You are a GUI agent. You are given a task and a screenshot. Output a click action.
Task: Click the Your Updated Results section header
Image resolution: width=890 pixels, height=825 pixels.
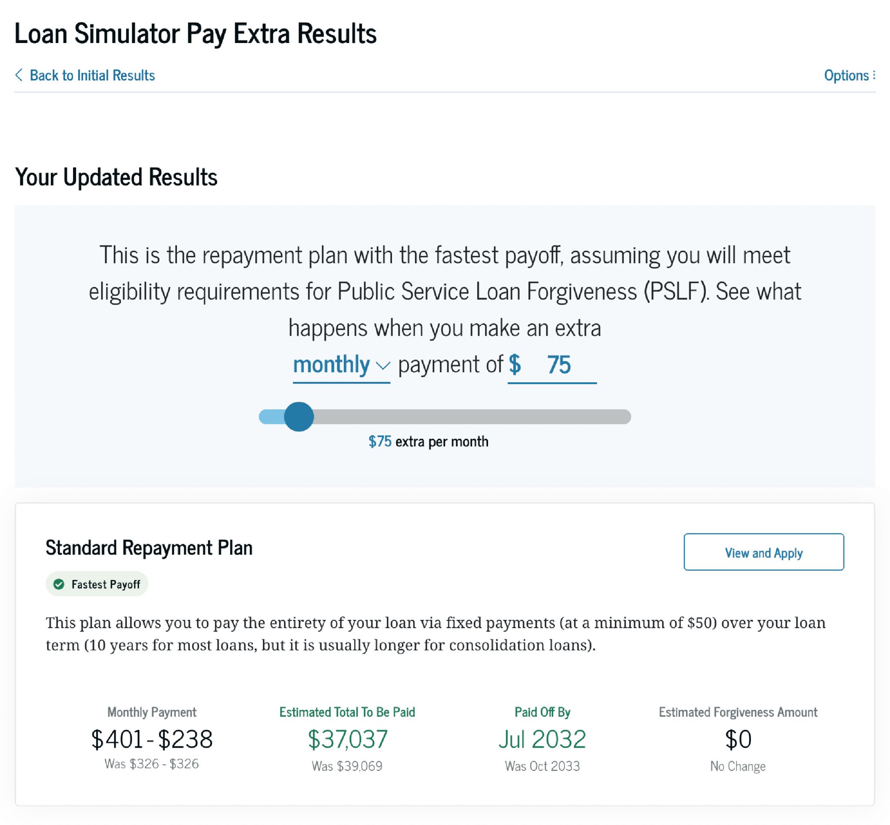point(116,177)
